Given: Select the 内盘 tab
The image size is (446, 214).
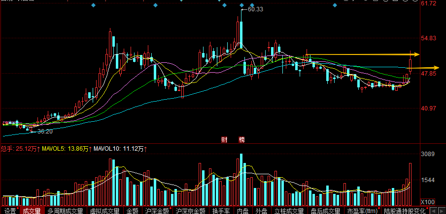Looking at the screenshot, I should coord(242,211).
